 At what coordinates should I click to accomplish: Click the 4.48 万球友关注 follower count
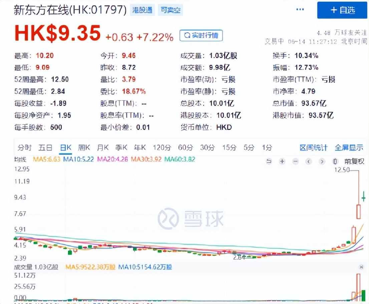click(342, 33)
